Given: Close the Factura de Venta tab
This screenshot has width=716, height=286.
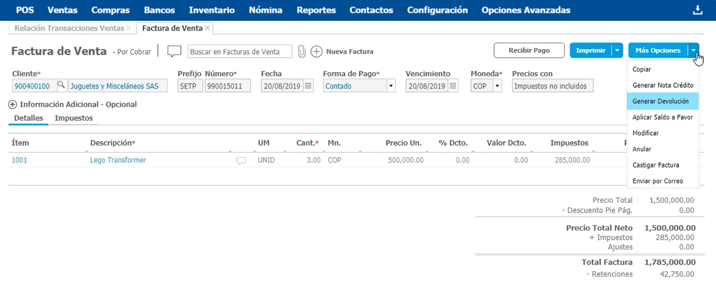Looking at the screenshot, I should pyautogui.click(x=207, y=28).
